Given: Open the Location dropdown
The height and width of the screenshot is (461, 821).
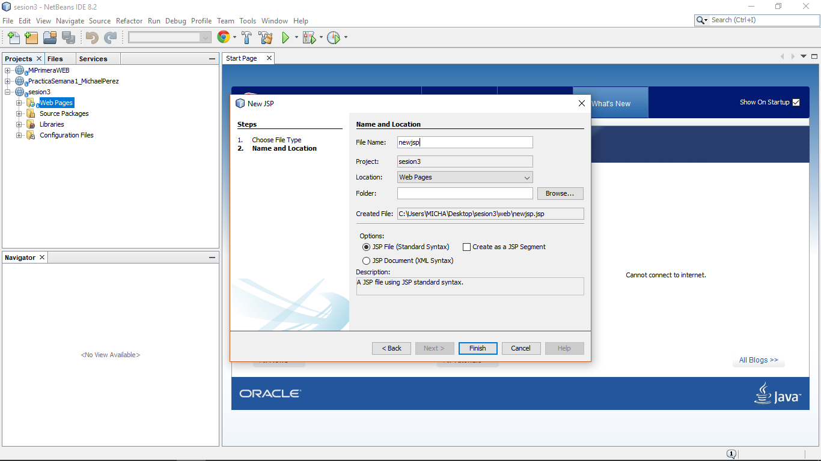Looking at the screenshot, I should pyautogui.click(x=465, y=177).
